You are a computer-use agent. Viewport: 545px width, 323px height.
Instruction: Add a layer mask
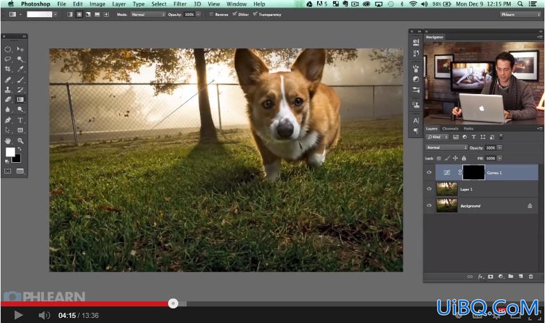(490, 277)
